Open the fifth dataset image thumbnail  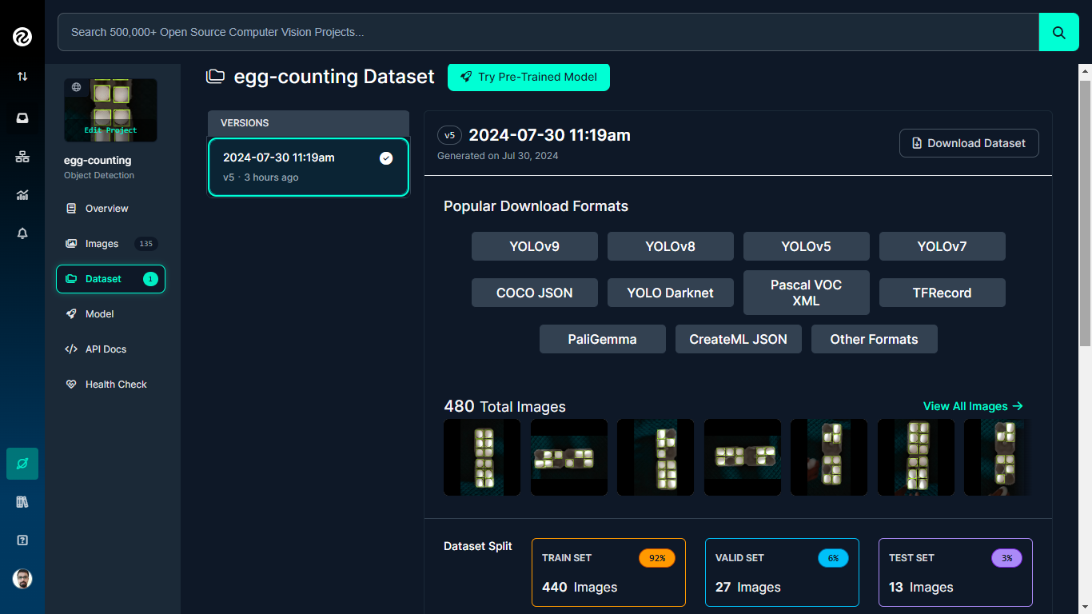(x=829, y=457)
